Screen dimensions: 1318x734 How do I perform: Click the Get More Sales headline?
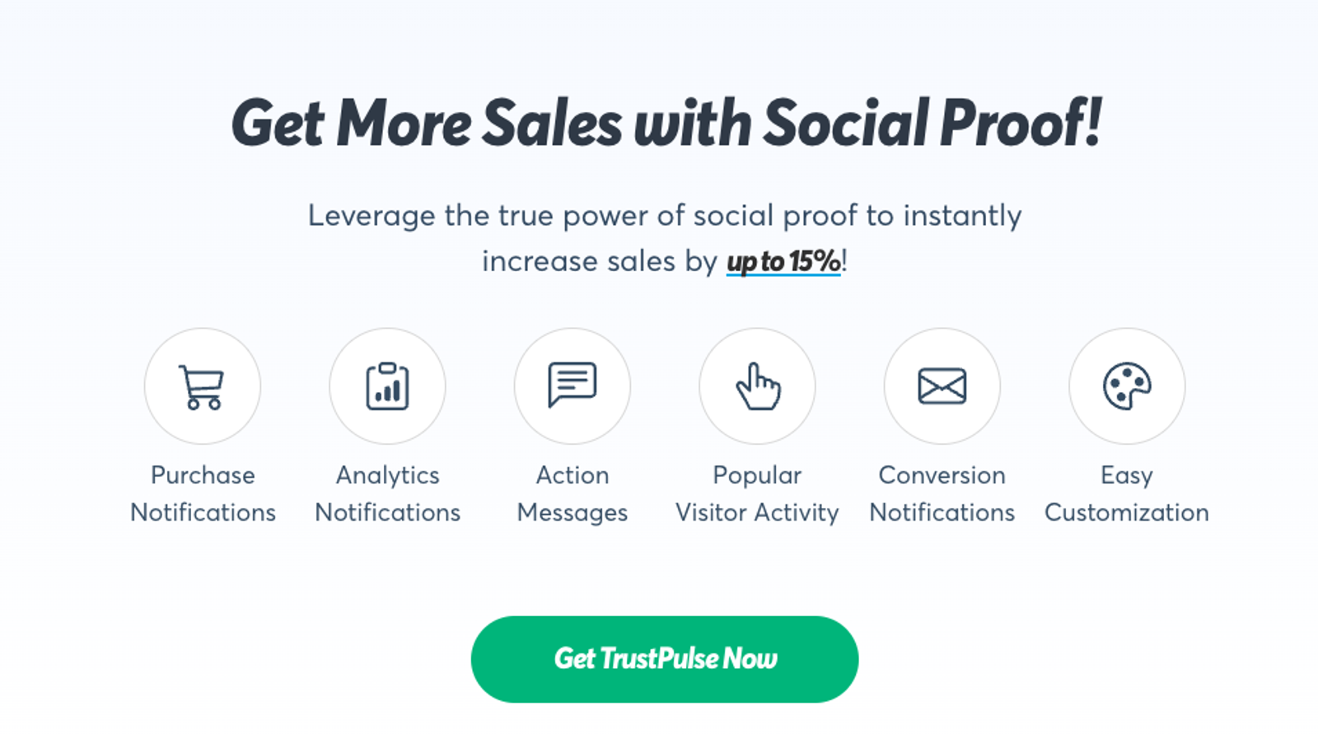click(x=666, y=122)
